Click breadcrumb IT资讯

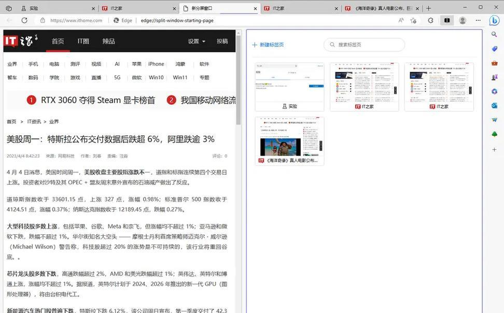[x=34, y=121]
